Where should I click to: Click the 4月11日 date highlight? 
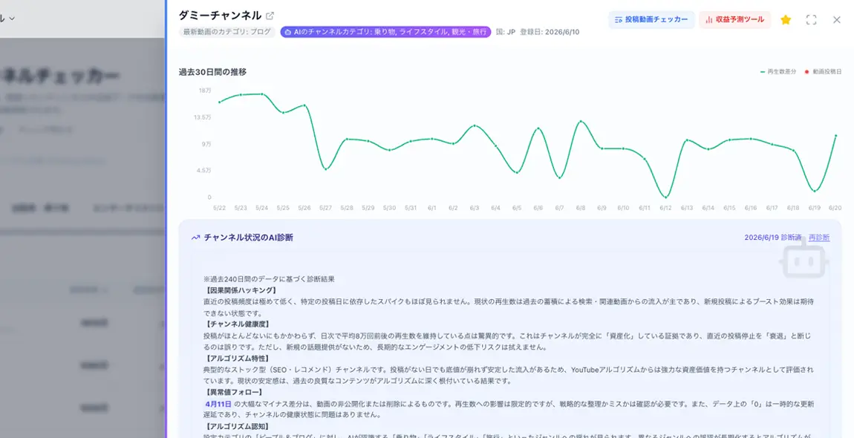click(x=218, y=405)
